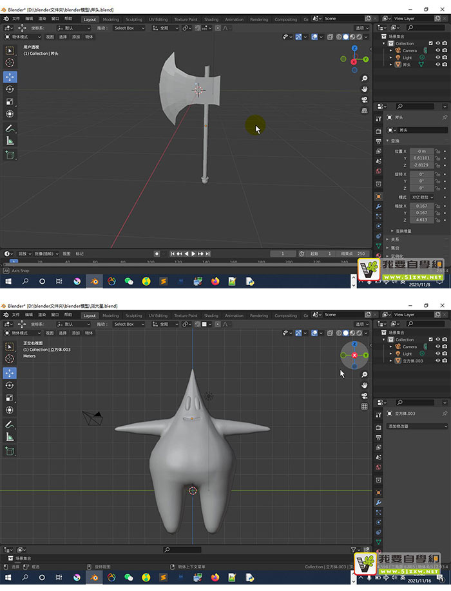The image size is (451, 591).
Task: Toggle X-ray button in 斧头.blend viewport header
Action: tap(330, 37)
